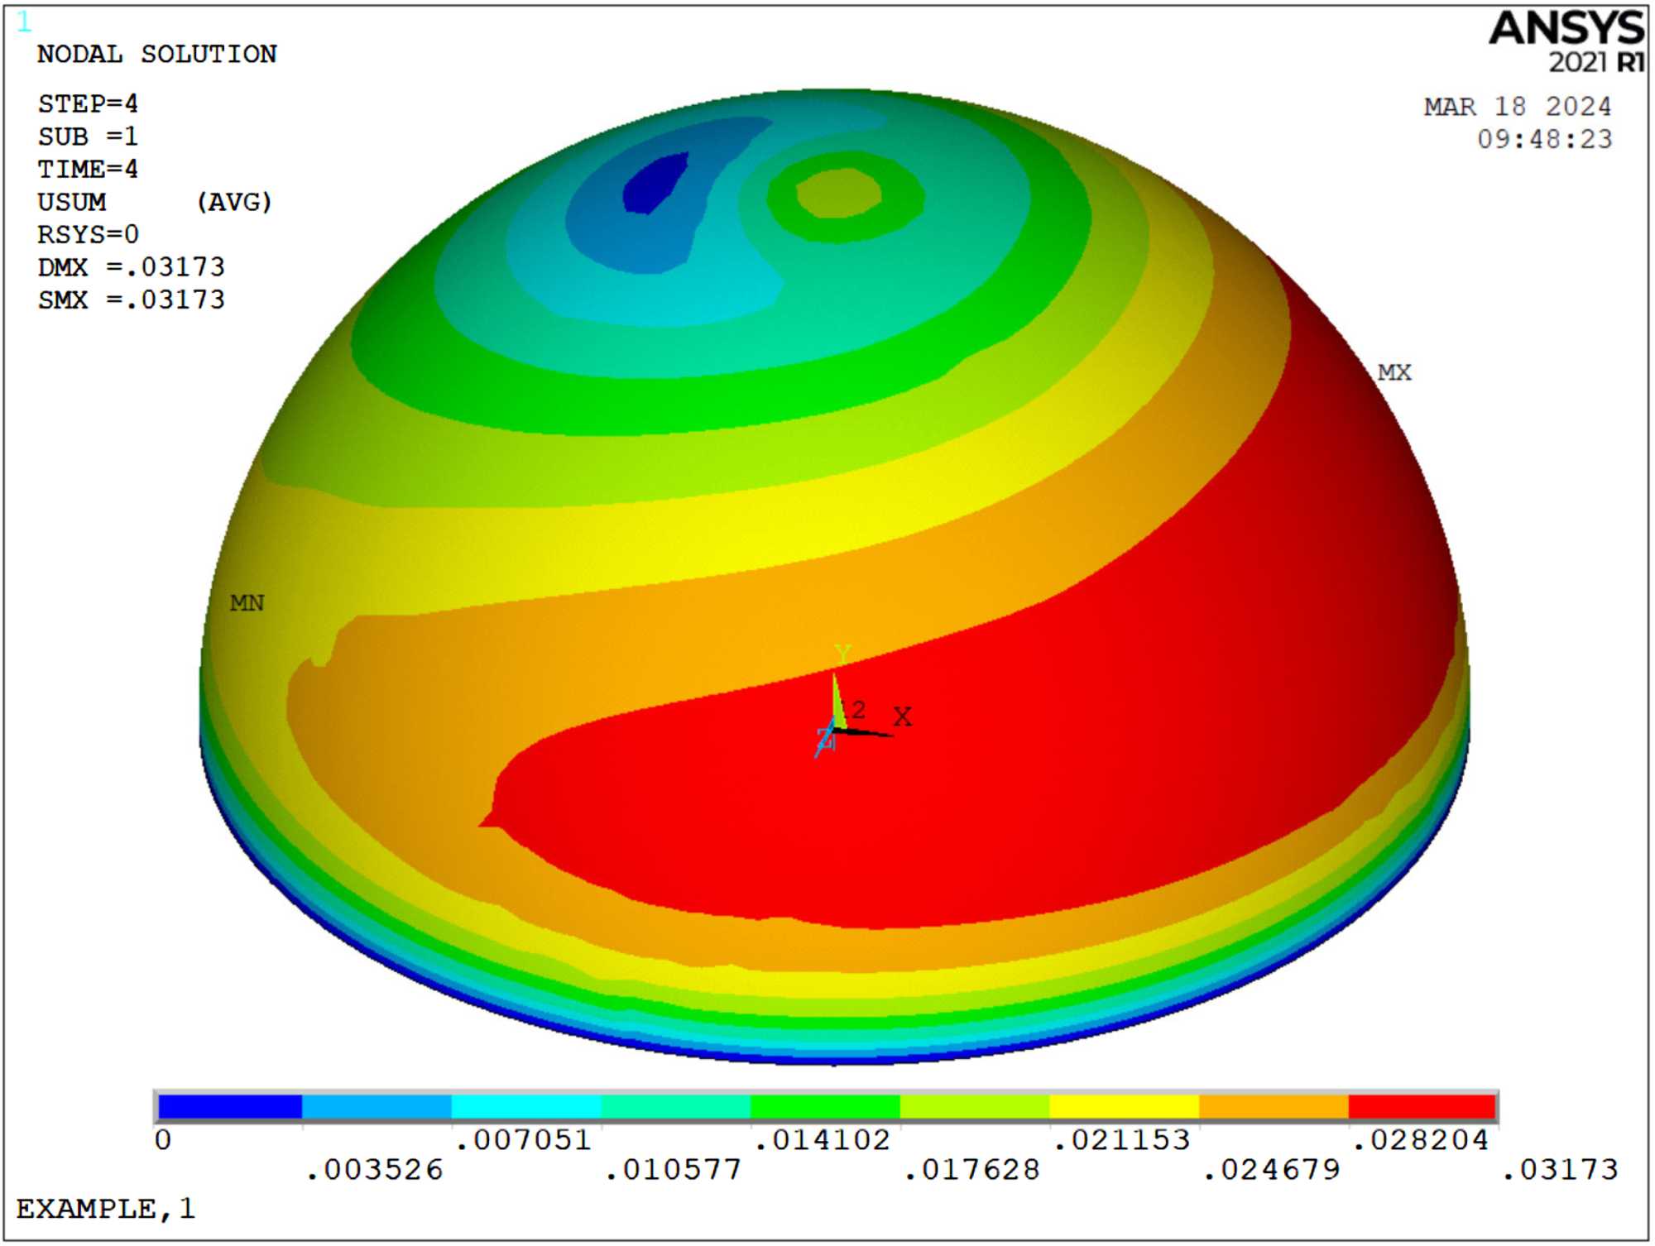This screenshot has width=1655, height=1246.
Task: Click the ANSYS 2021 R1 logo
Action: (1566, 41)
